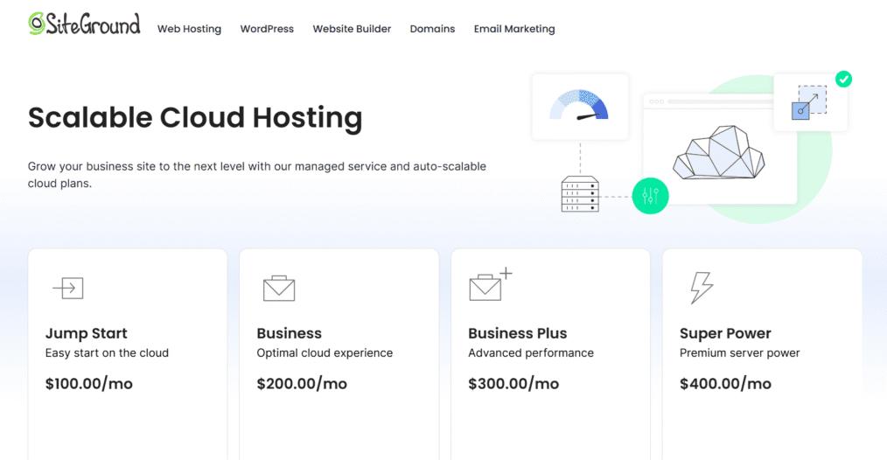The width and height of the screenshot is (887, 460).
Task: Click the Business briefcase icon
Action: (x=279, y=288)
